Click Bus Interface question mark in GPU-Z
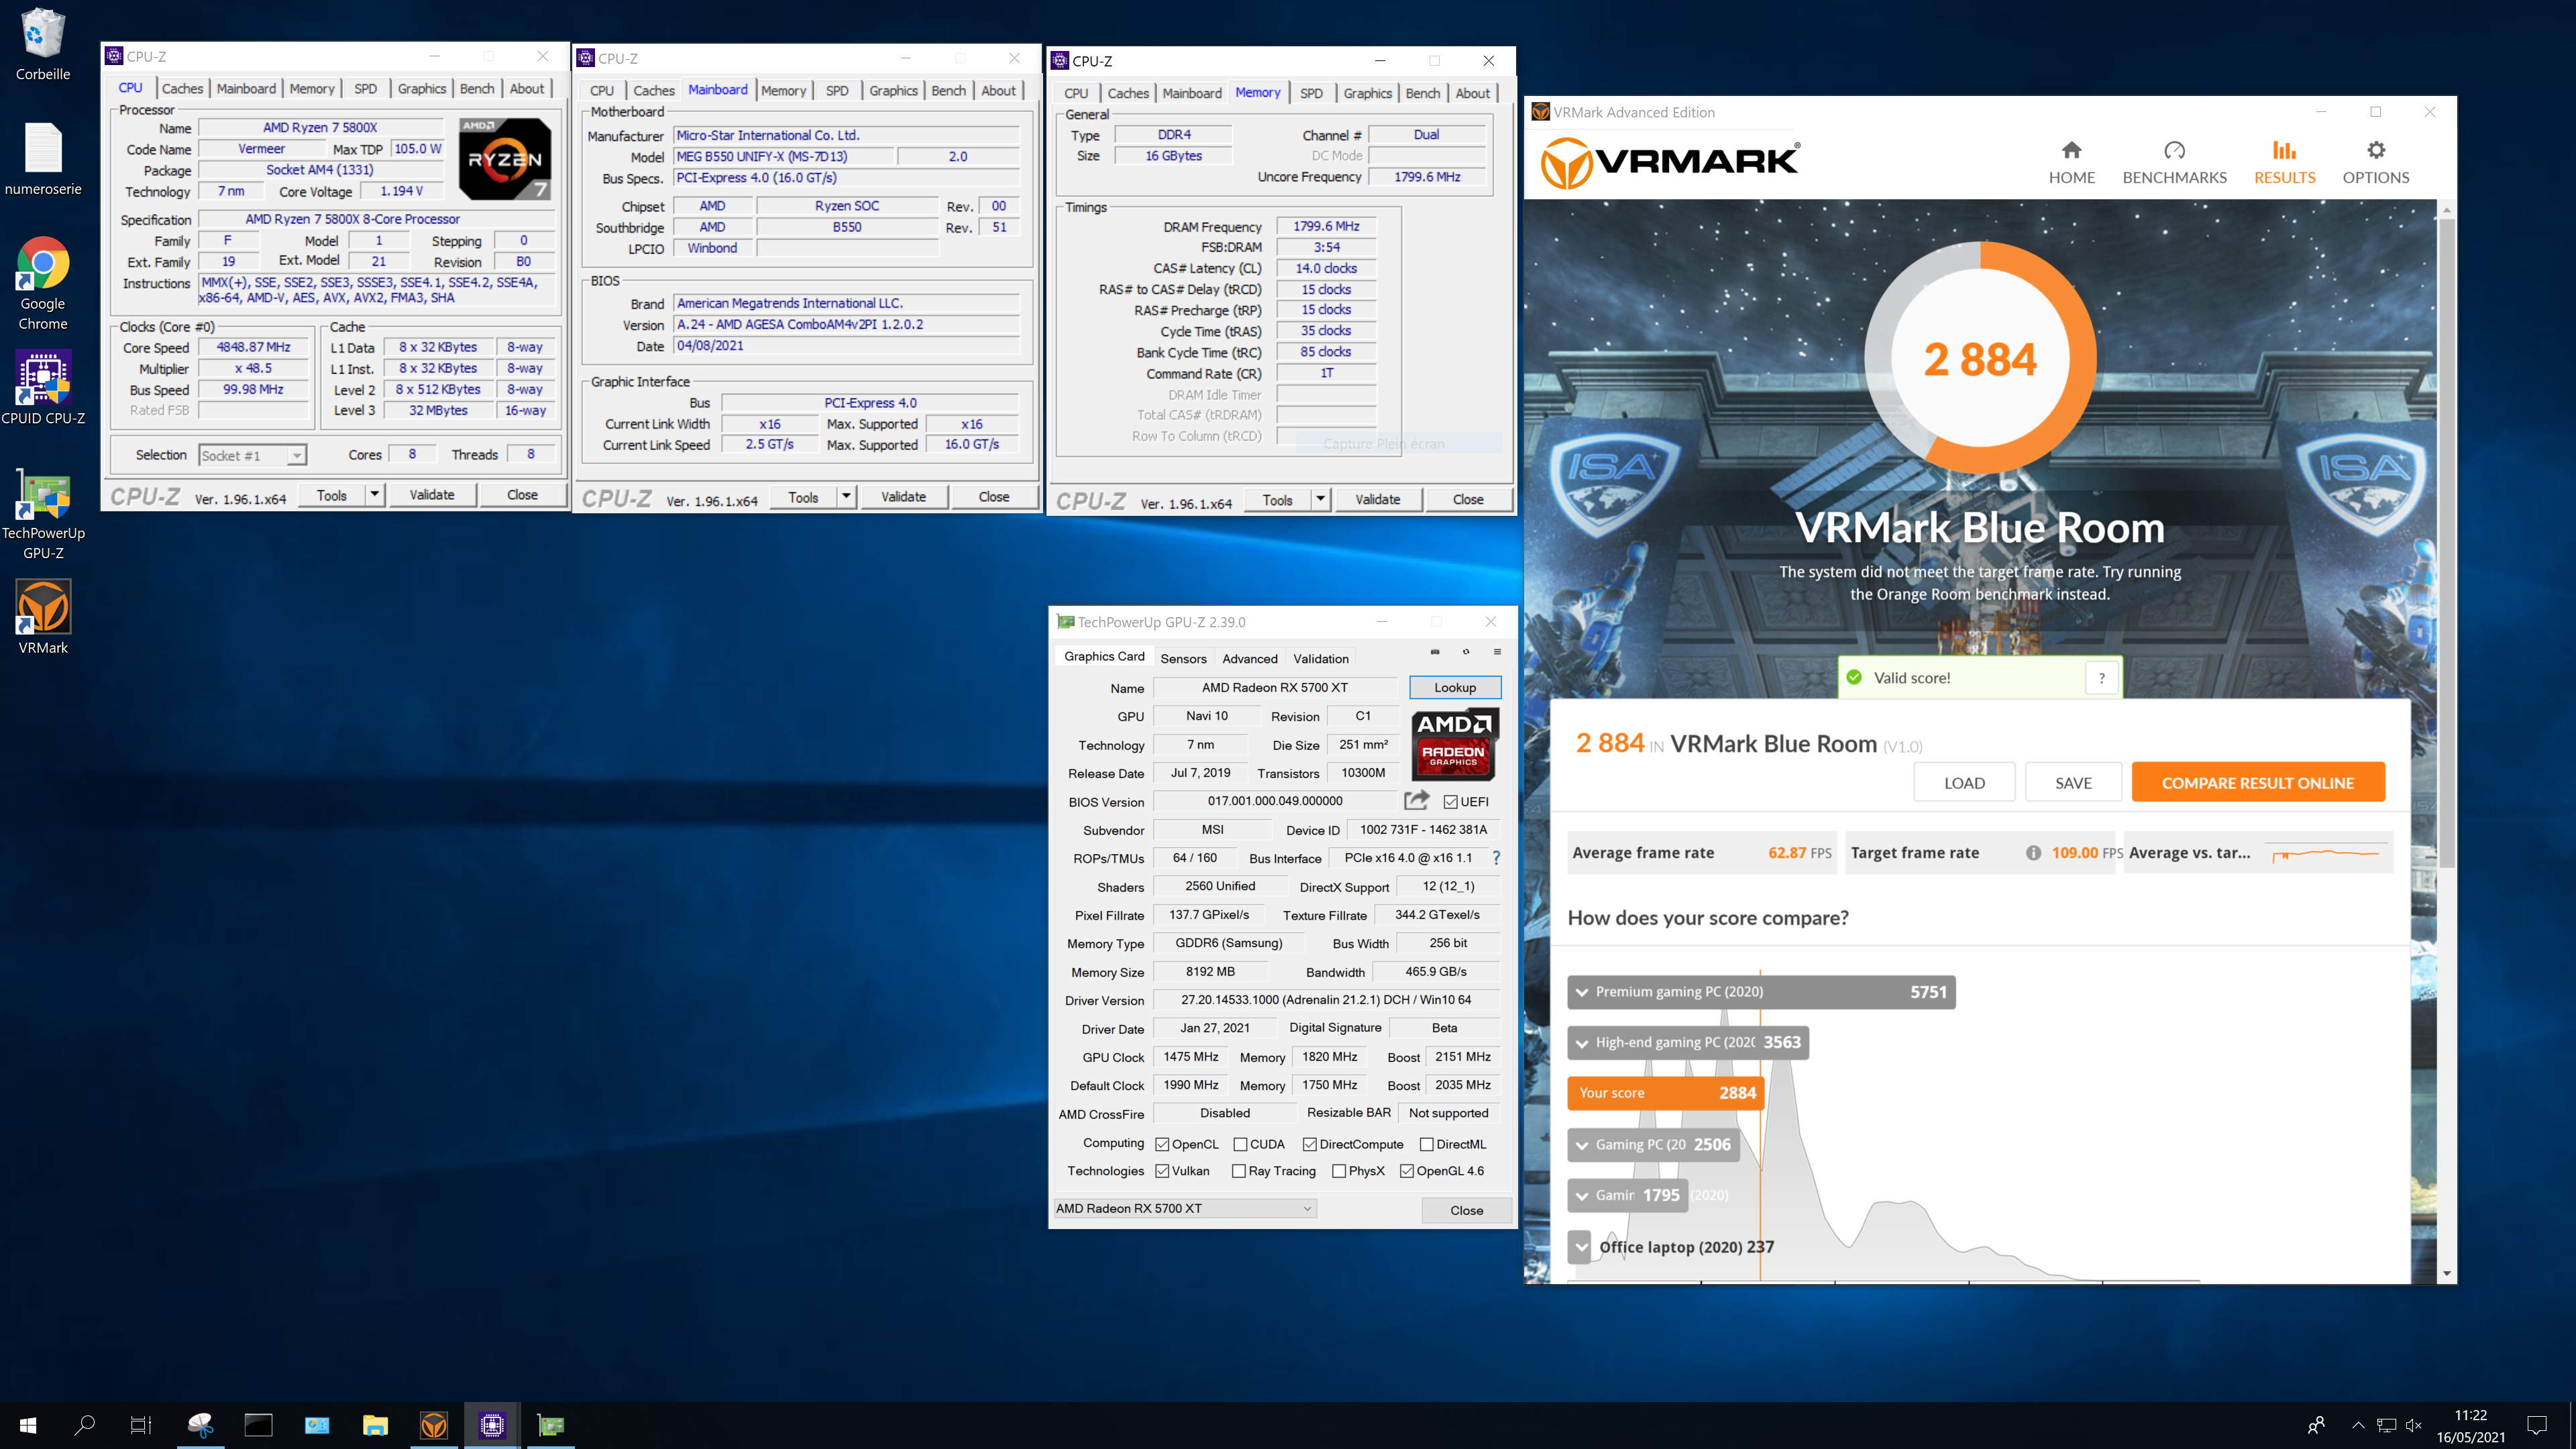This screenshot has height=1449, width=2576. [1496, 858]
